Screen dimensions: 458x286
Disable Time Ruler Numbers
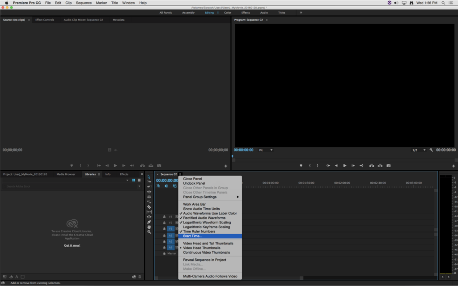click(210, 231)
